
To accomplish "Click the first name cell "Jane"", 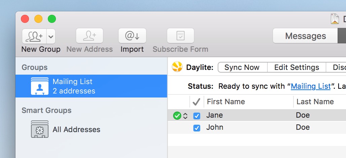I will (x=214, y=115).
